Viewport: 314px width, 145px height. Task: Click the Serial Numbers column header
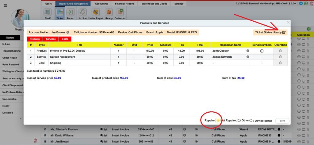(262, 45)
